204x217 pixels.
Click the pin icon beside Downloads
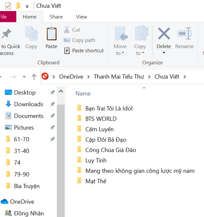(53, 104)
